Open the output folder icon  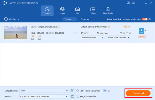pos(73,96)
